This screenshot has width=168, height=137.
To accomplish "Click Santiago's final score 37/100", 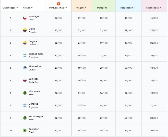I will tap(58, 18).
